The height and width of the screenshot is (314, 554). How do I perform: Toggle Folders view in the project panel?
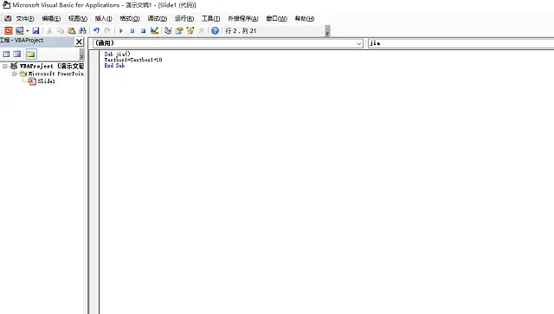pyautogui.click(x=31, y=54)
